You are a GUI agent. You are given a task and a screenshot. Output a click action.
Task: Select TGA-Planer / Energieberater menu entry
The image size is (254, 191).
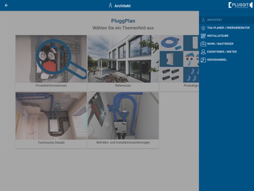(x=226, y=28)
